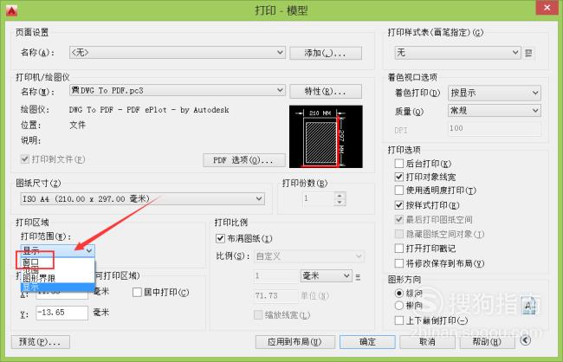Click the DPI input field 100
This screenshot has height=362, width=563.
(495, 128)
